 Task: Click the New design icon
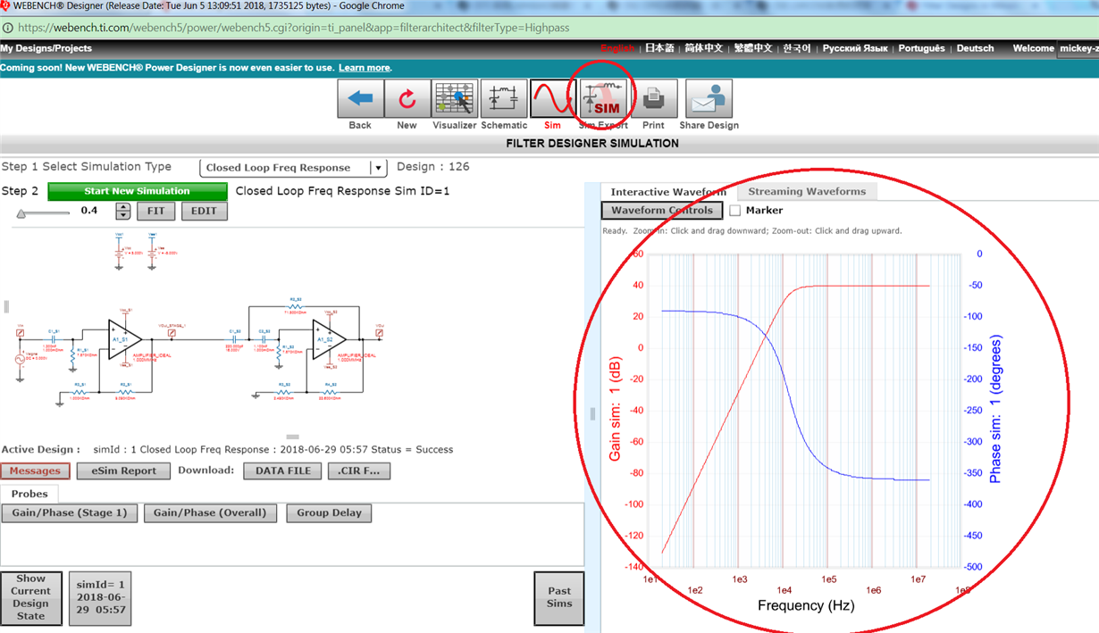pos(407,99)
